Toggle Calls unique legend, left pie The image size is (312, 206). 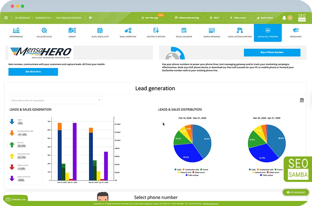[x=192, y=175]
